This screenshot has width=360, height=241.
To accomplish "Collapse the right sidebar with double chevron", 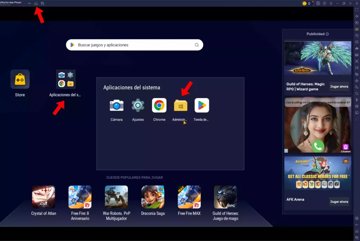I will click(357, 4).
